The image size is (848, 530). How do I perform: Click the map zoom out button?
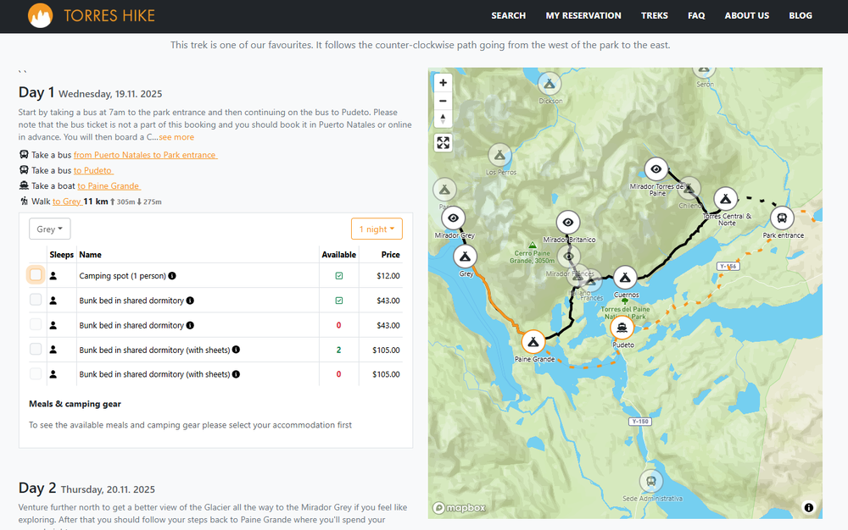(443, 101)
